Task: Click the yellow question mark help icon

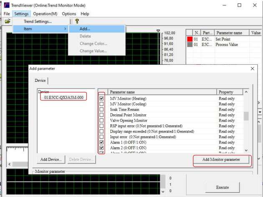Action: pos(77,21)
